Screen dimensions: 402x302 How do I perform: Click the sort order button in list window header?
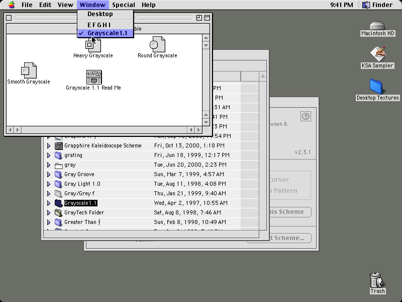point(262,76)
